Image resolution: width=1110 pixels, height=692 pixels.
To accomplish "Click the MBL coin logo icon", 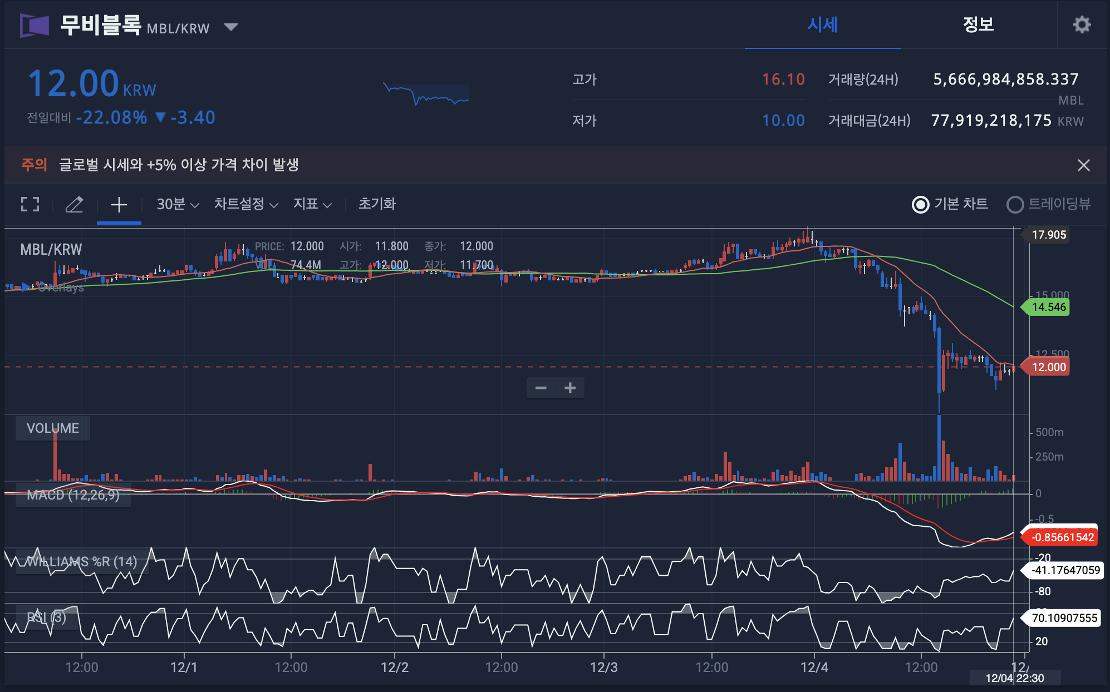I will 35,25.
